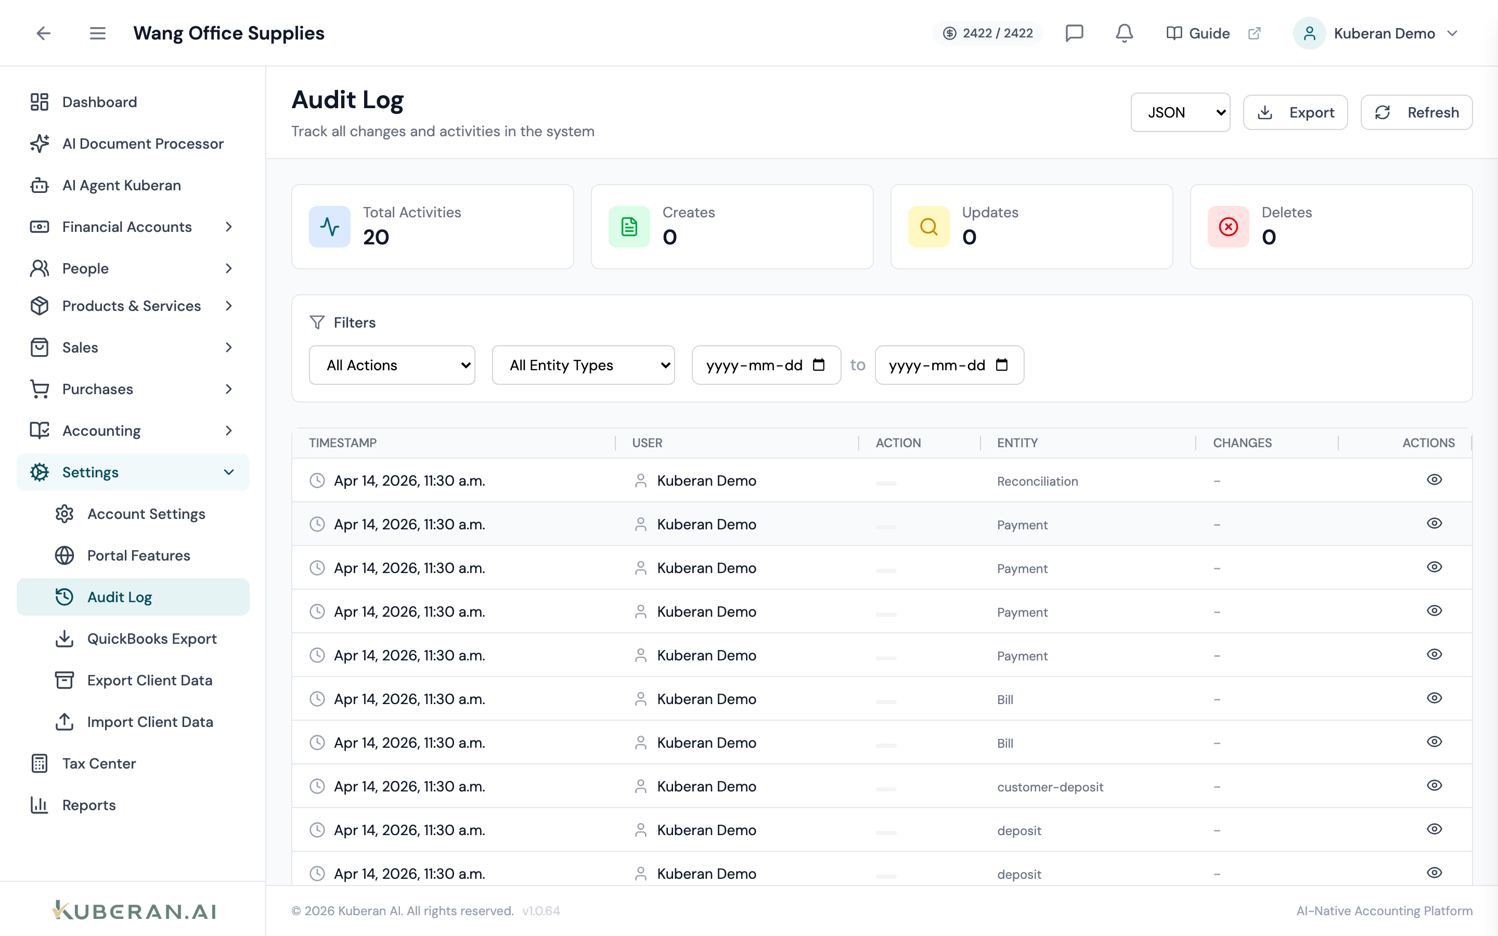Expand the People chevron
This screenshot has height=936, width=1498.
pyautogui.click(x=229, y=269)
